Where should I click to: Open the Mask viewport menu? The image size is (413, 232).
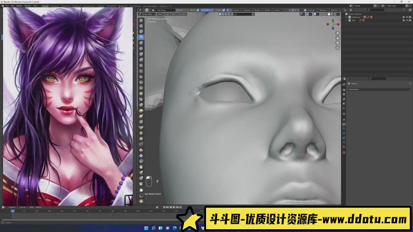[173, 14]
